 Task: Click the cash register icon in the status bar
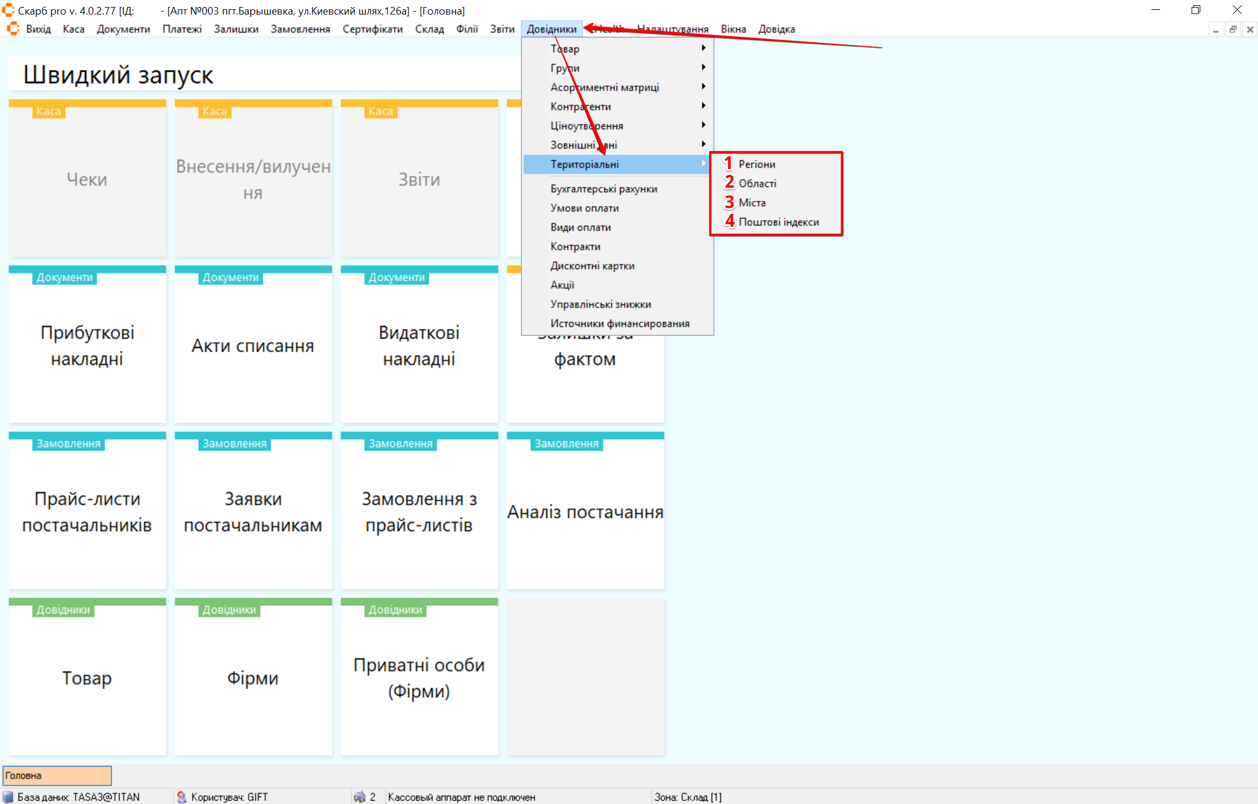point(360,797)
